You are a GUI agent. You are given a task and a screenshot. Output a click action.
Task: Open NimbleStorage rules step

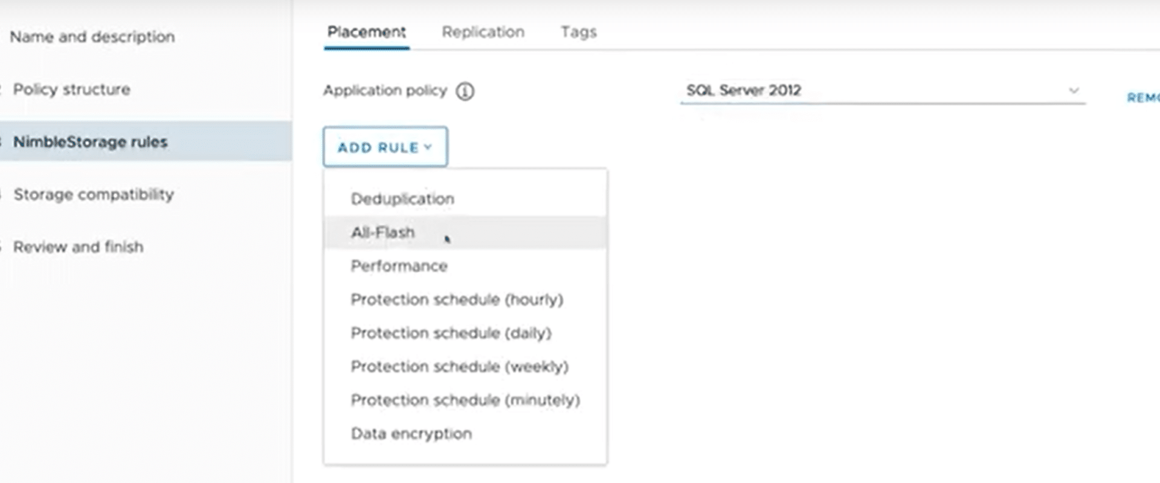146,141
